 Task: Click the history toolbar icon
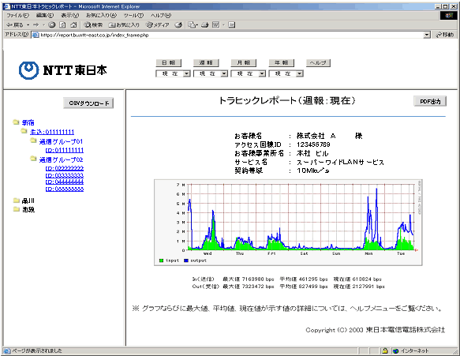click(178, 25)
